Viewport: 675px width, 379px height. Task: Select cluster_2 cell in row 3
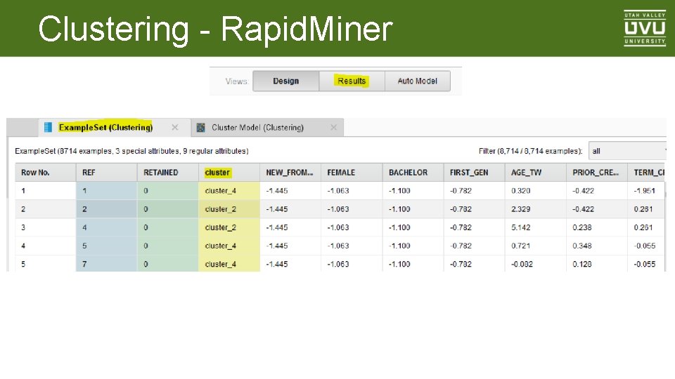[x=229, y=227]
